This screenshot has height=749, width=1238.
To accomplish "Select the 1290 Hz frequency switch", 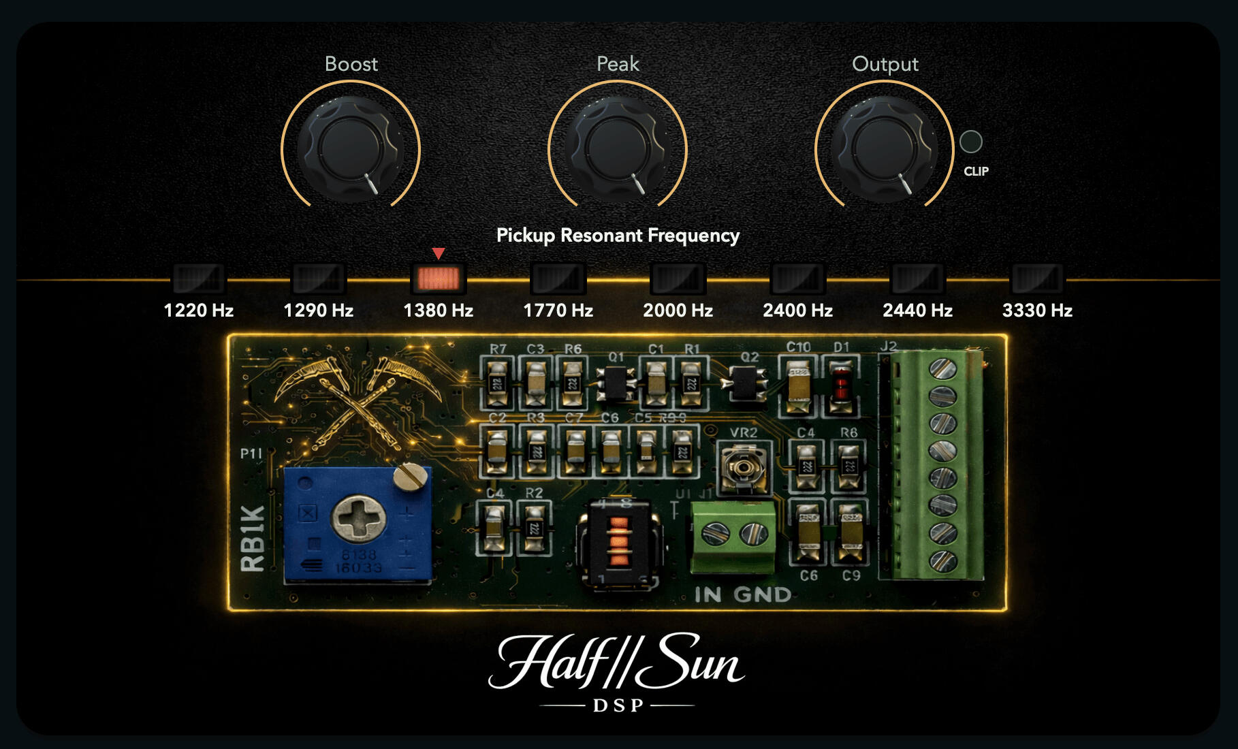I will 319,278.
